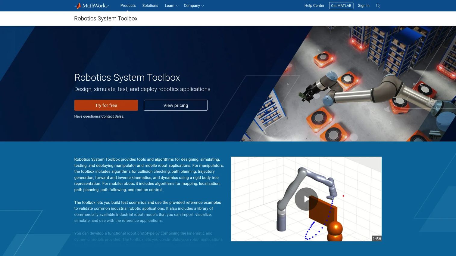The width and height of the screenshot is (456, 256).
Task: Open the Products menu
Action: point(128,6)
